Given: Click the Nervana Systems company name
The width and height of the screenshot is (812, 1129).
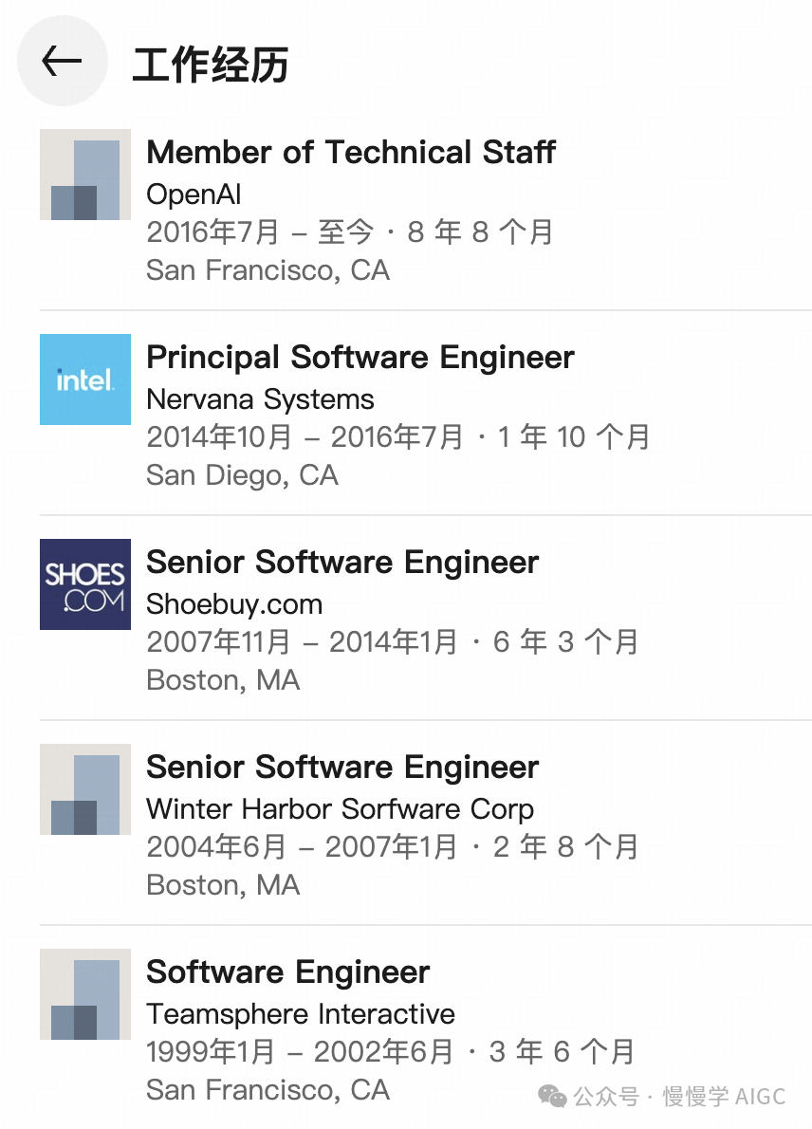Looking at the screenshot, I should [260, 399].
